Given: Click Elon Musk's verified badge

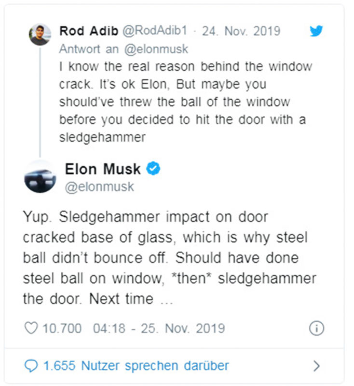Looking at the screenshot, I should click(x=153, y=168).
